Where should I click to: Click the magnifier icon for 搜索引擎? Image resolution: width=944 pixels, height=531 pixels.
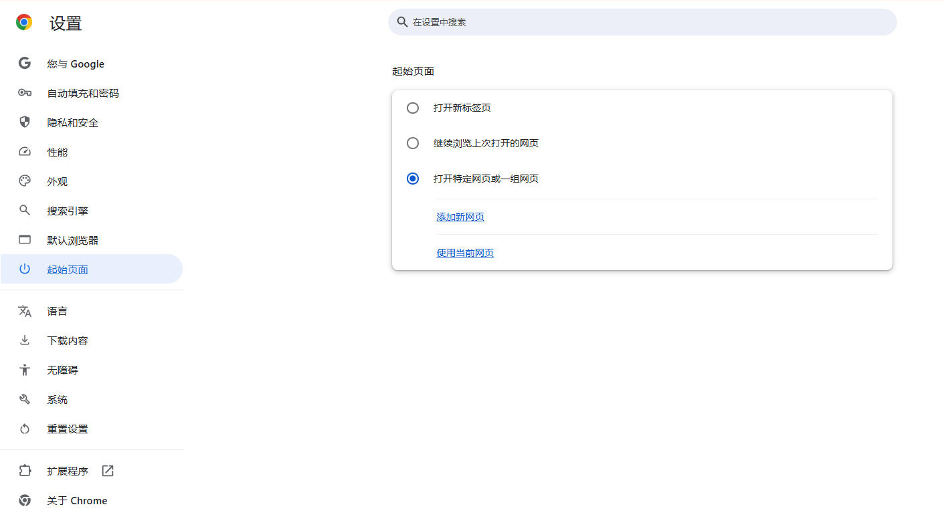point(25,211)
